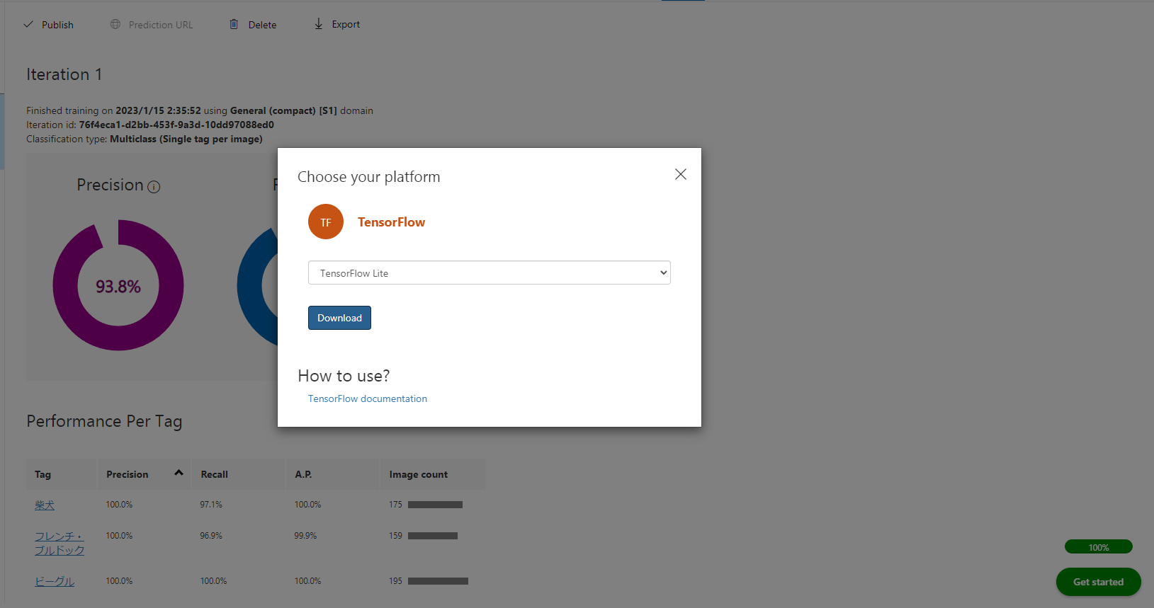
Task: Click the Publish toolbar label
Action: pos(57,25)
